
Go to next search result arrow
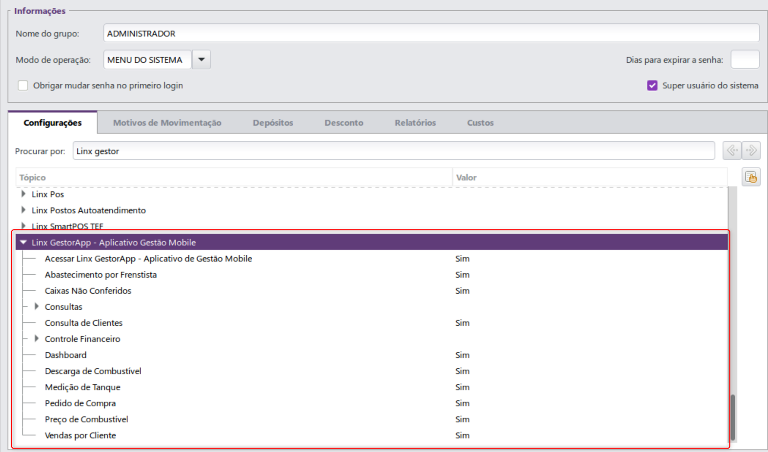coord(751,151)
